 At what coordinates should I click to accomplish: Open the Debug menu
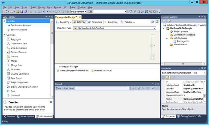(x=42, y=7)
